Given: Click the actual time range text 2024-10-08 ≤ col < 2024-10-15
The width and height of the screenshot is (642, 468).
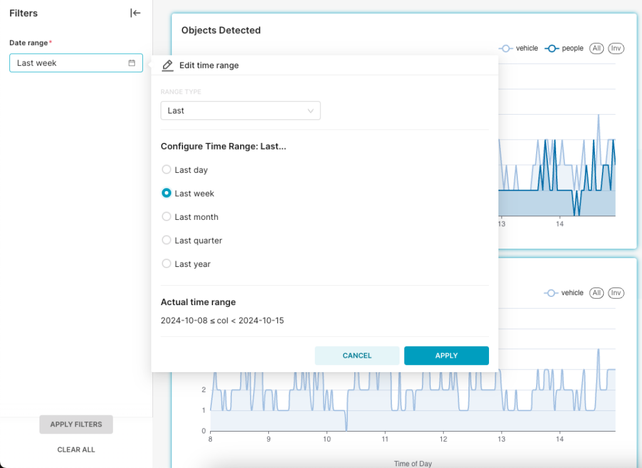Looking at the screenshot, I should (x=223, y=320).
